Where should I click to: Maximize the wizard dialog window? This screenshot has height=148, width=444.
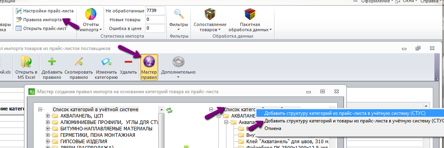pos(322,92)
